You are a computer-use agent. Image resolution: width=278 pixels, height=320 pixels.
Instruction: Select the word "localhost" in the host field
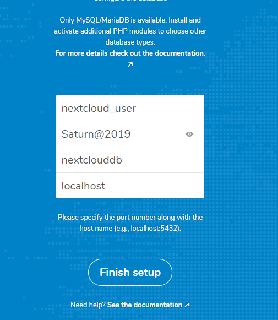[83, 186]
